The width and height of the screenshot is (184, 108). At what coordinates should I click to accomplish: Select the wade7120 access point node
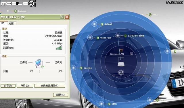click(90, 38)
